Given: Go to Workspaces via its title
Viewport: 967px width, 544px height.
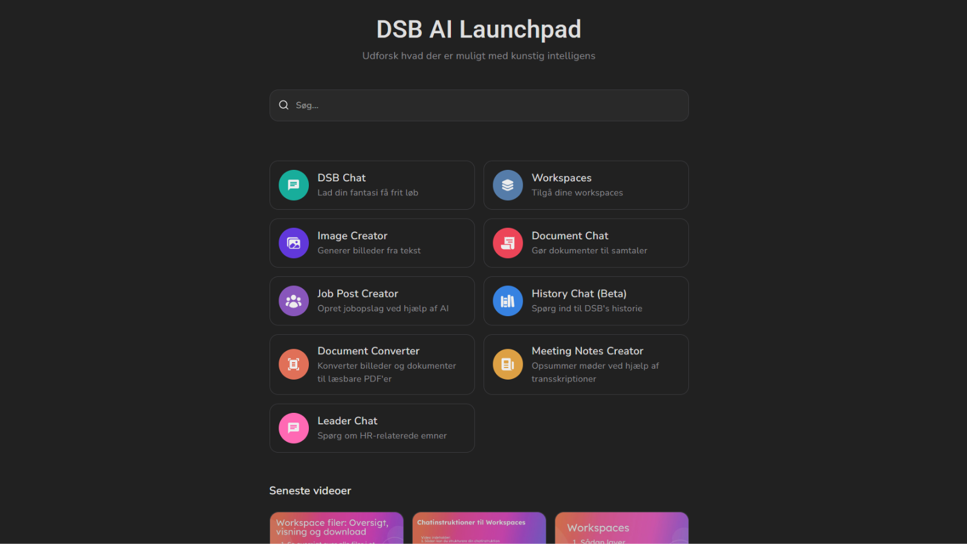Looking at the screenshot, I should point(561,178).
